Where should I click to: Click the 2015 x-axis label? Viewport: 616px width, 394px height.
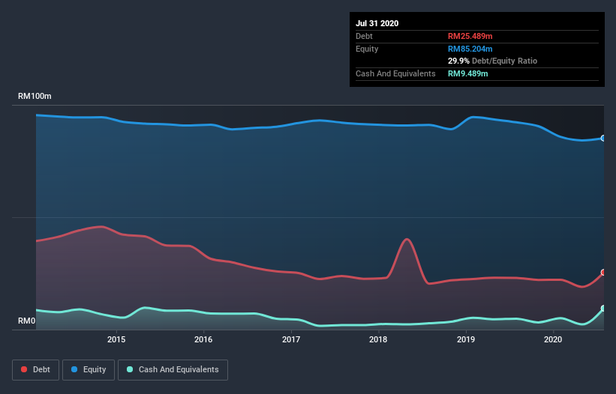point(116,339)
